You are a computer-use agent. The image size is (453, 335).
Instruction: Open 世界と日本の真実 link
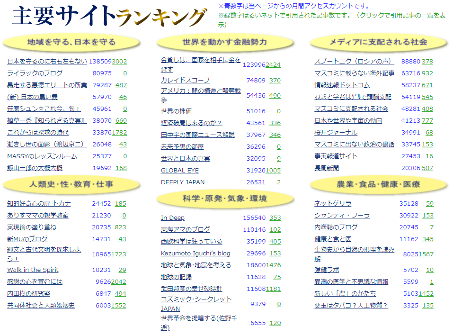pyautogui.click(x=186, y=159)
